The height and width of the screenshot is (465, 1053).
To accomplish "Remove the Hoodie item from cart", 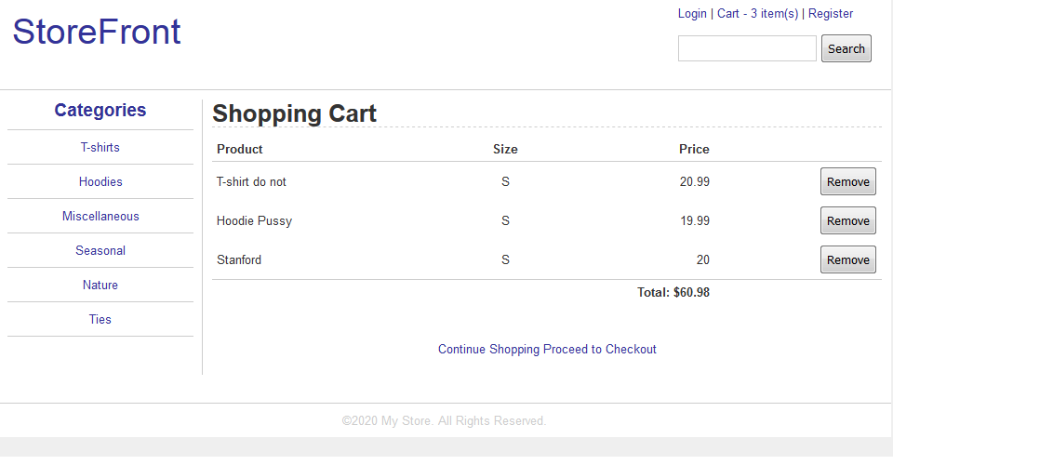I will (x=847, y=220).
